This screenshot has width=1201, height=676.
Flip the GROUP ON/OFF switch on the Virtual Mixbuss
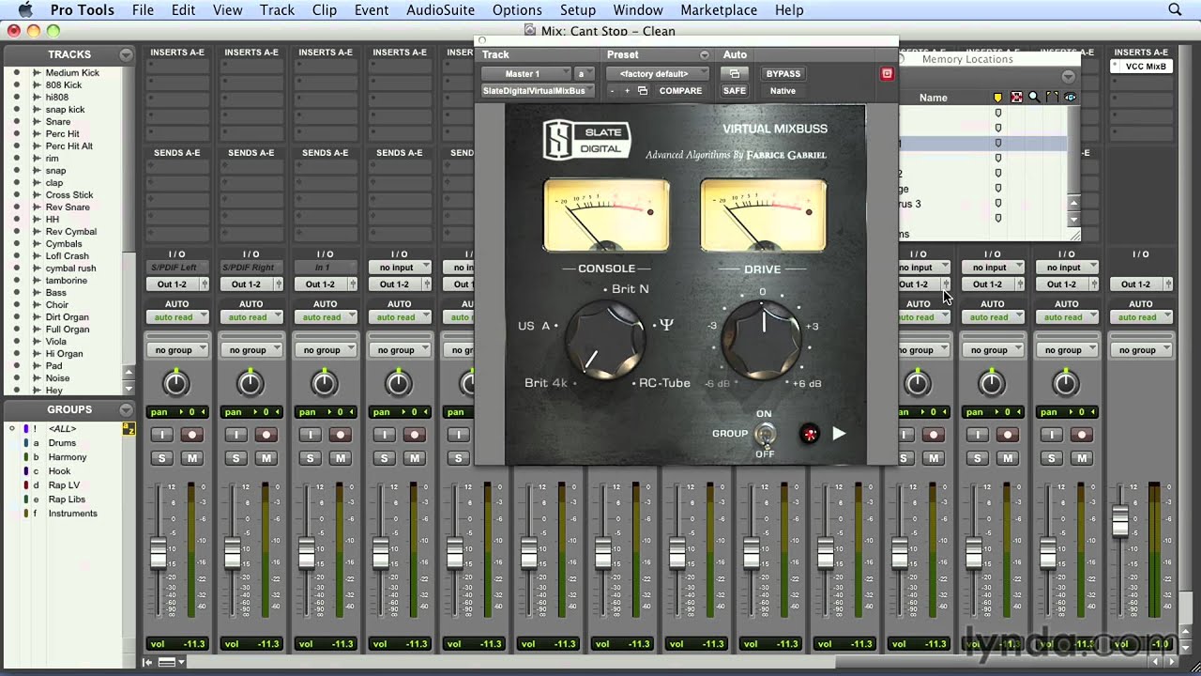(766, 434)
